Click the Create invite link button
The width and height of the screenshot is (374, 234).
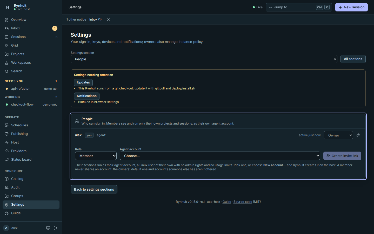[342, 156]
